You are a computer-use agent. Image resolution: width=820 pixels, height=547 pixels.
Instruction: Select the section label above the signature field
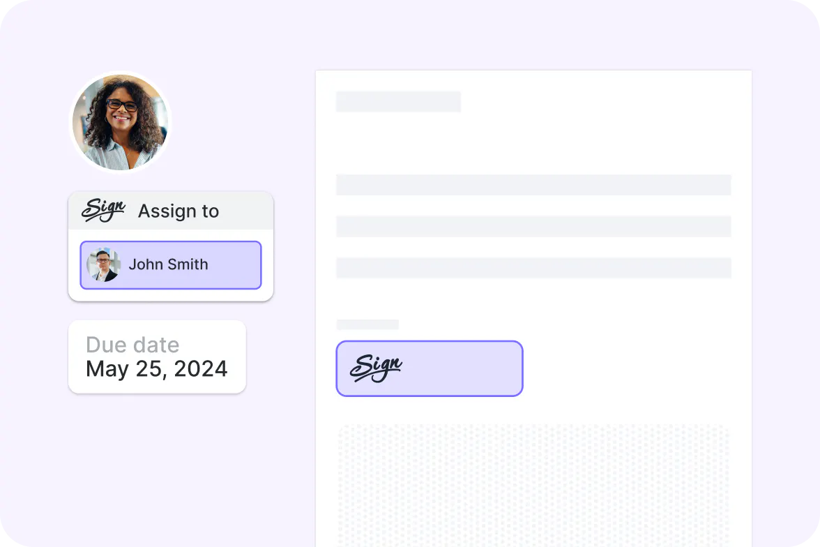tap(367, 324)
